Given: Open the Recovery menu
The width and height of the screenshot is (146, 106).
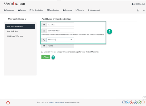Looking at the screenshot, I should 67,10.
